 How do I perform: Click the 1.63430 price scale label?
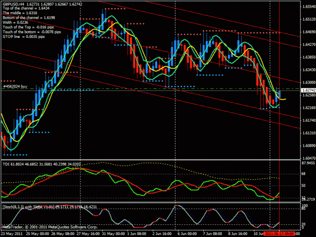[309, 70]
